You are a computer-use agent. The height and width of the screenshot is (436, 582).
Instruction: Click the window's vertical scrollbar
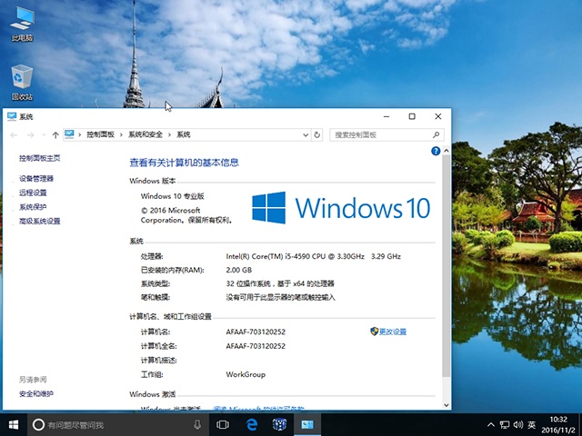445,263
